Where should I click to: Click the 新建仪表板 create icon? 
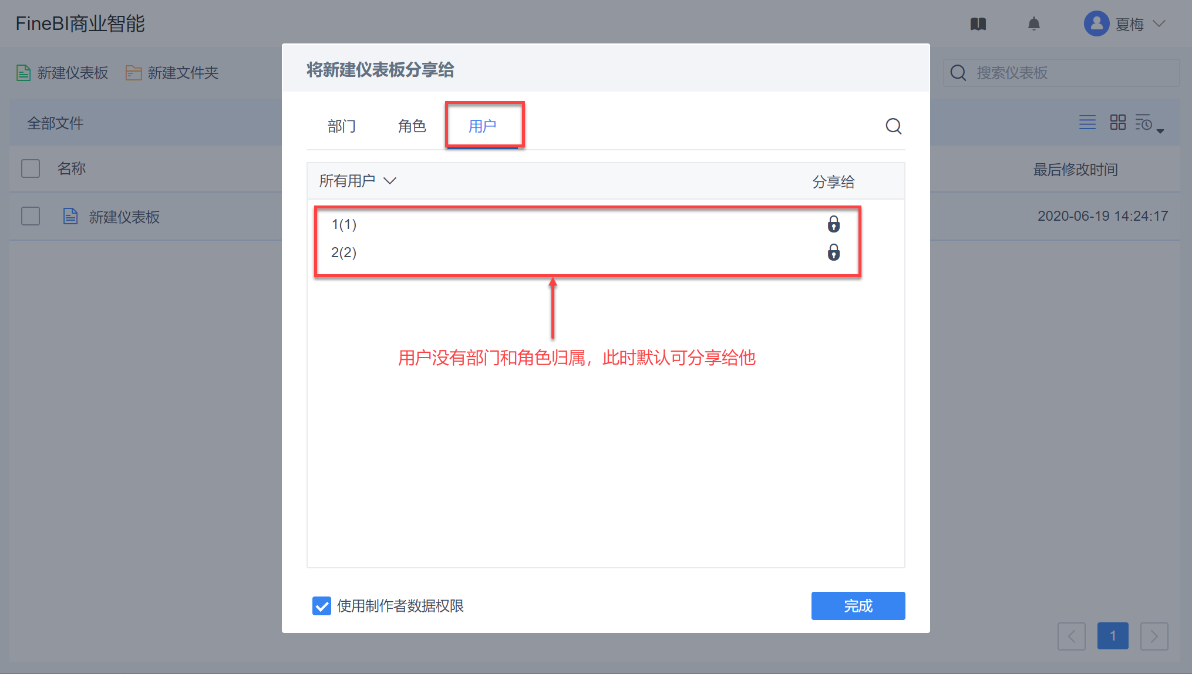[23, 73]
